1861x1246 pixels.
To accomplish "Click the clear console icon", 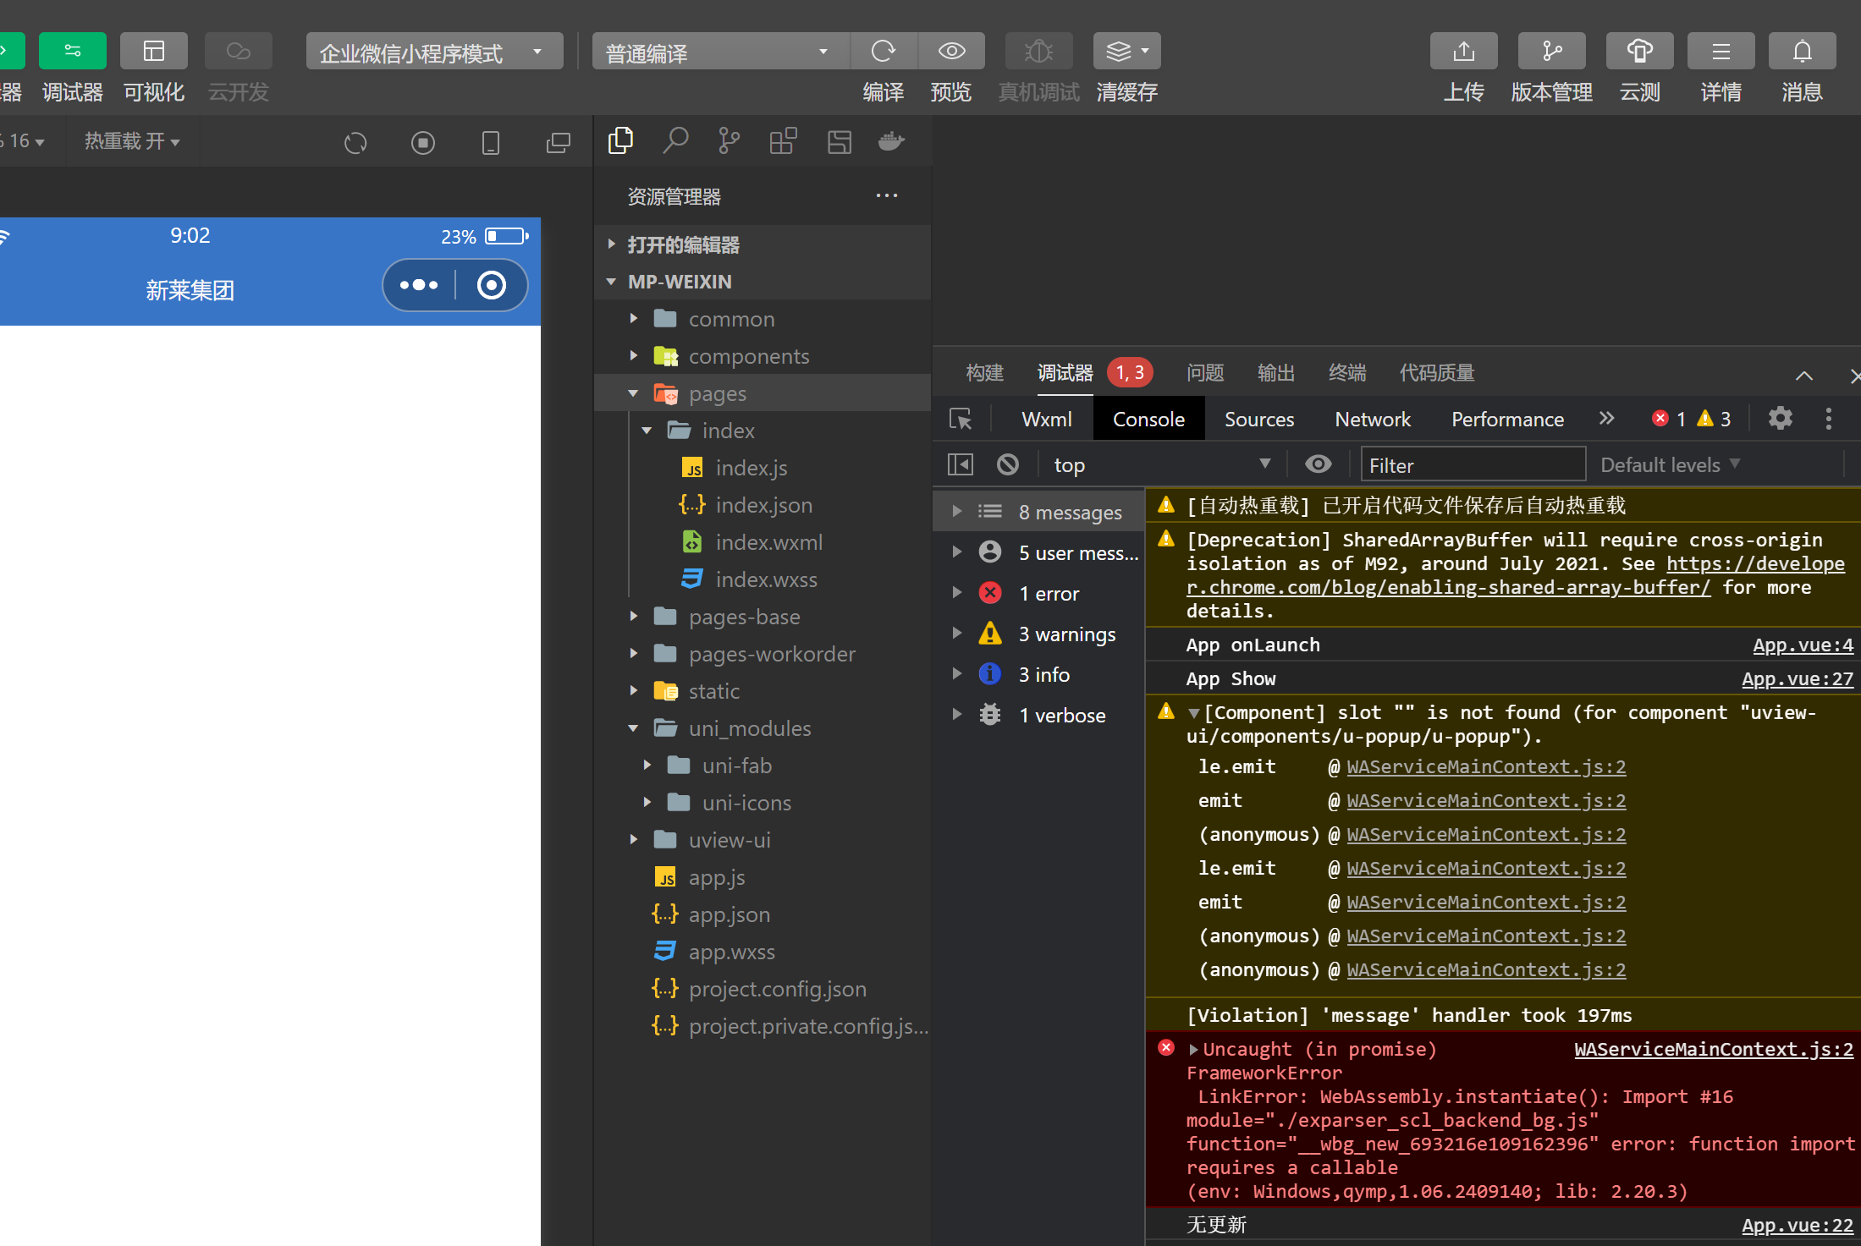I will point(1007,464).
